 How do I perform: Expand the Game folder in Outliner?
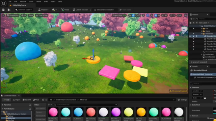tap(202, 31)
